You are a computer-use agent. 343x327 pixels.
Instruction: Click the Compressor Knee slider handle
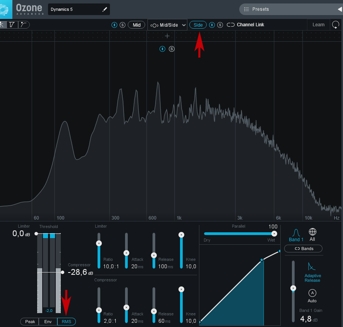(x=181, y=290)
